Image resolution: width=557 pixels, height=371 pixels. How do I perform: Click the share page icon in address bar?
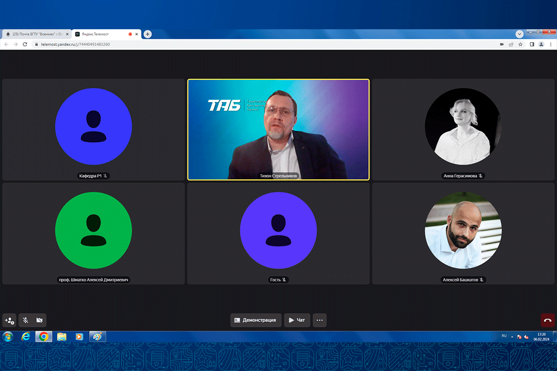(x=511, y=45)
